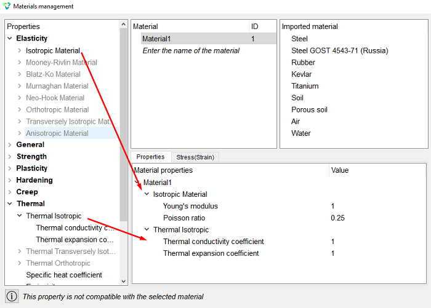Choose Steel GOST 4543-71 (Russia) imported material
431x308 pixels.
click(x=340, y=50)
